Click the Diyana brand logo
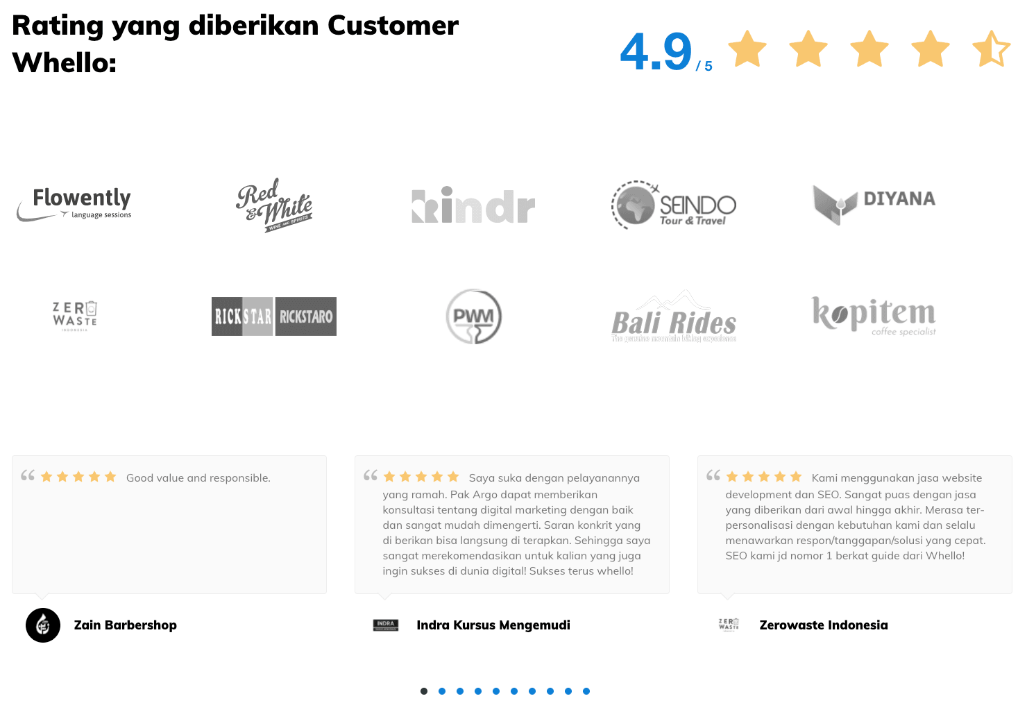1027x703 pixels. [874, 203]
